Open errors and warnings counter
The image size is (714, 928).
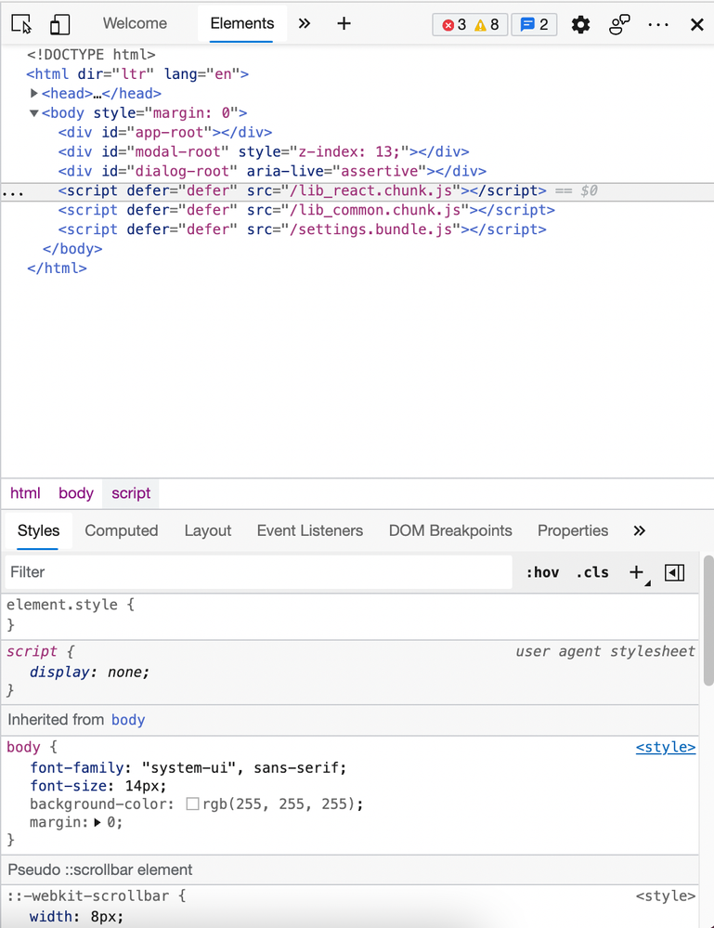point(470,25)
